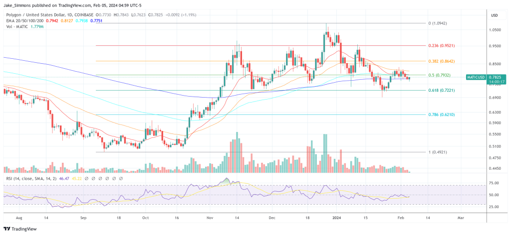Select the 0.236 (0.9521) Fibonacci level label
Screen dimensions: 511x235
[442, 45]
